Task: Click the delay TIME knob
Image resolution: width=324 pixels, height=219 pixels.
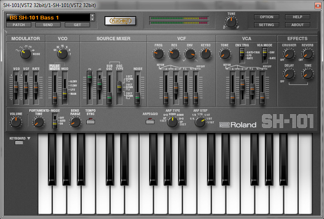Action: tap(307, 74)
